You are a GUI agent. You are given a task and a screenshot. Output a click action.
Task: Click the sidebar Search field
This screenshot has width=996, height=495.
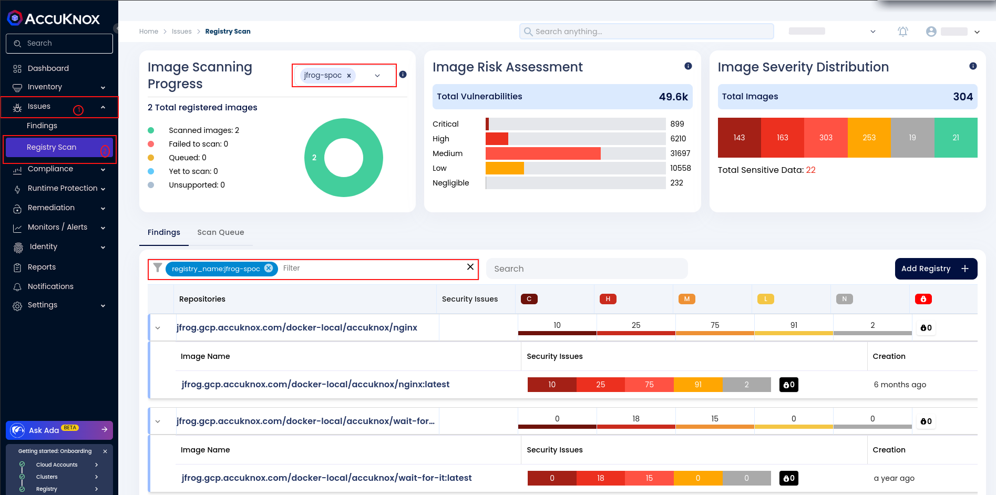(x=59, y=44)
